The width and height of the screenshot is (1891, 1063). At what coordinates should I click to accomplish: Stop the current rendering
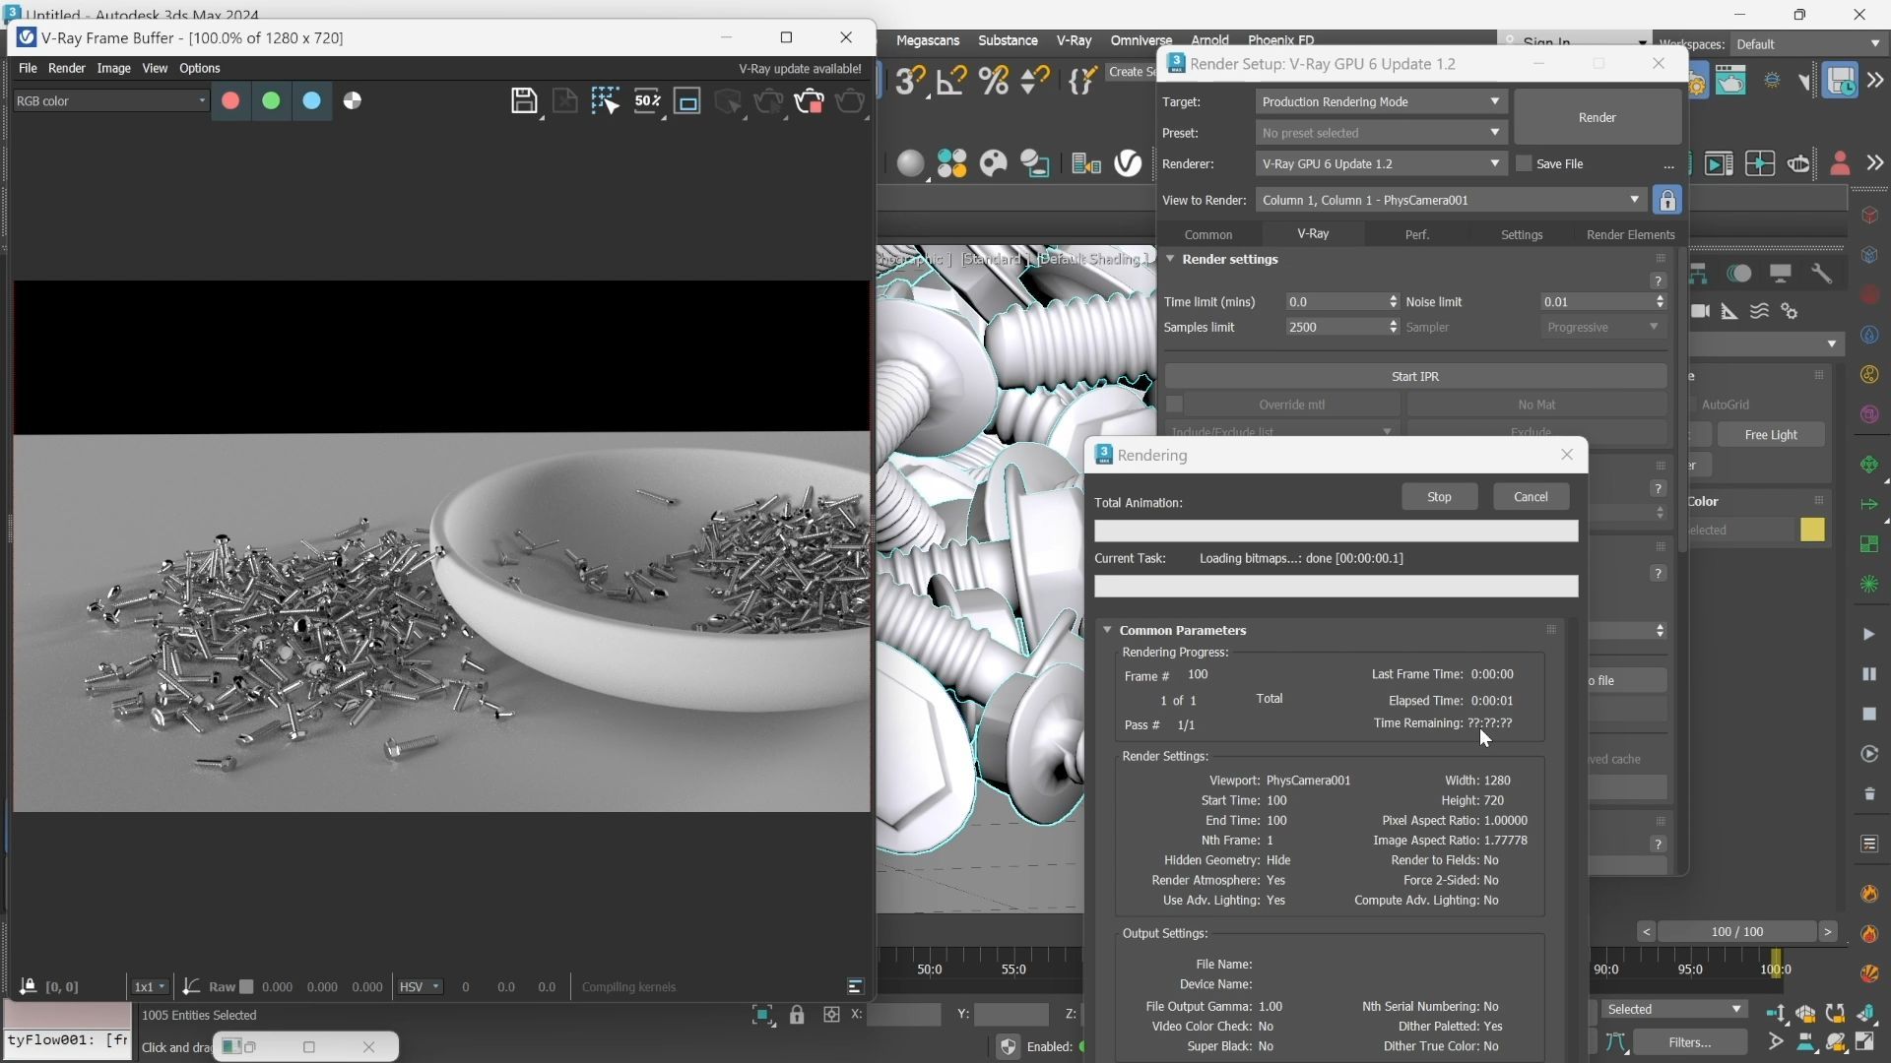[x=1439, y=497]
